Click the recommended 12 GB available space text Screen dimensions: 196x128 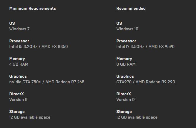[x=137, y=117]
